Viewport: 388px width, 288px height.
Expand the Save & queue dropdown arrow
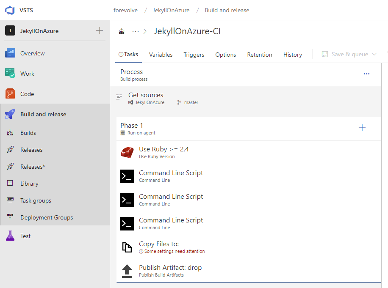point(374,54)
